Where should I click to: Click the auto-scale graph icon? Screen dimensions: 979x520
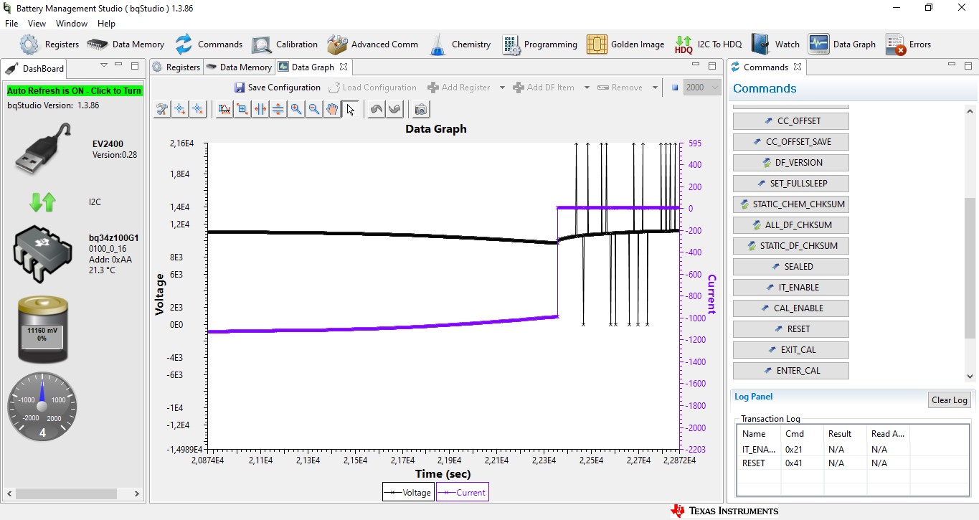224,109
